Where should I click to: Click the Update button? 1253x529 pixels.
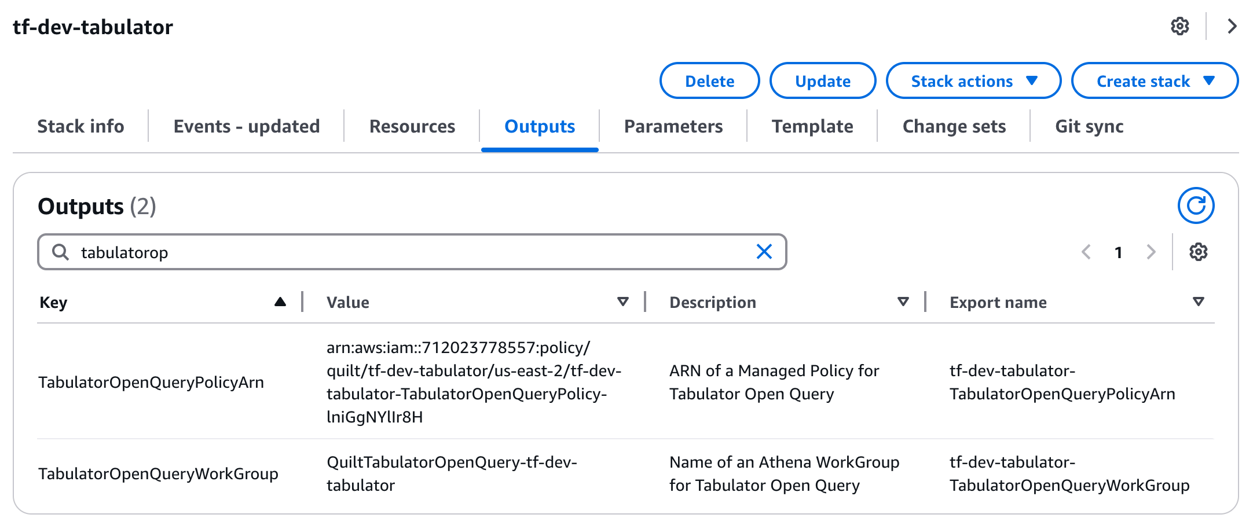(822, 81)
